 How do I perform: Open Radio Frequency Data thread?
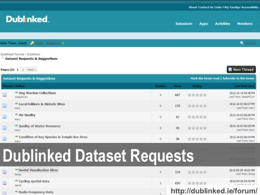pos(36,192)
